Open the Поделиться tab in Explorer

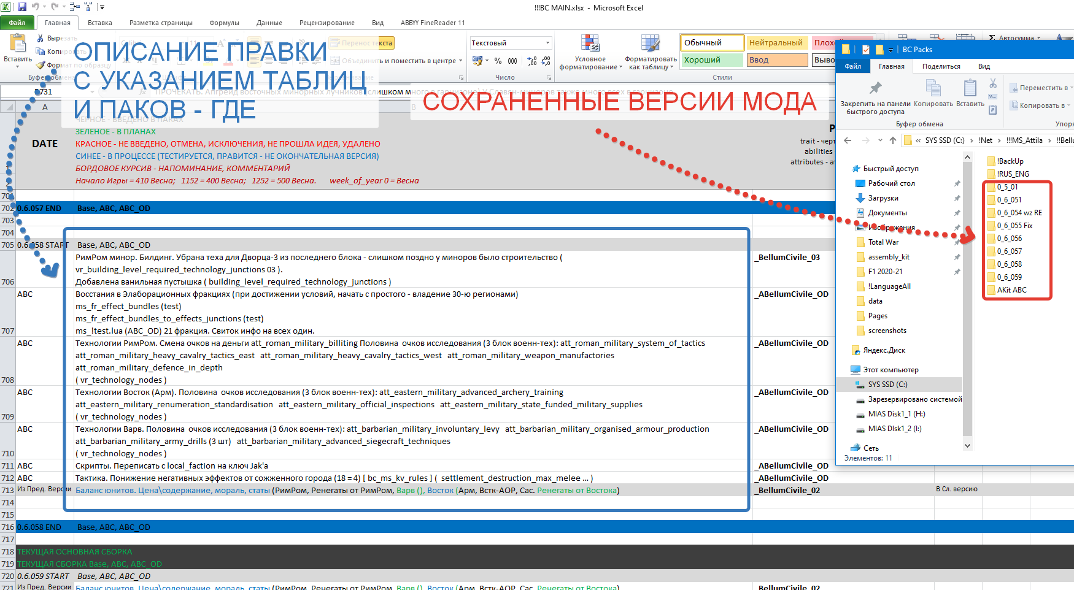(941, 66)
